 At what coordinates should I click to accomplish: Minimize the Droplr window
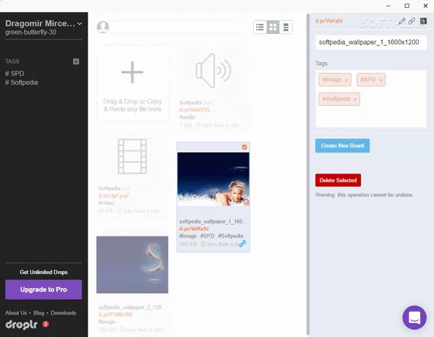(x=388, y=6)
